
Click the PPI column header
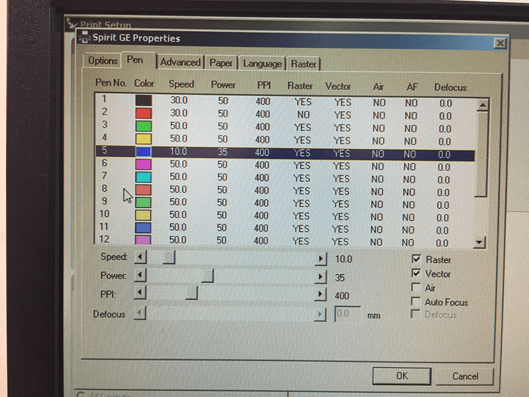click(264, 85)
